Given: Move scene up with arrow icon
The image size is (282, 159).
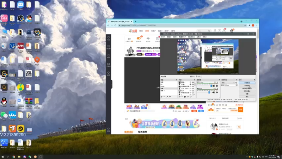Looking at the screenshot, I should point(167,97).
